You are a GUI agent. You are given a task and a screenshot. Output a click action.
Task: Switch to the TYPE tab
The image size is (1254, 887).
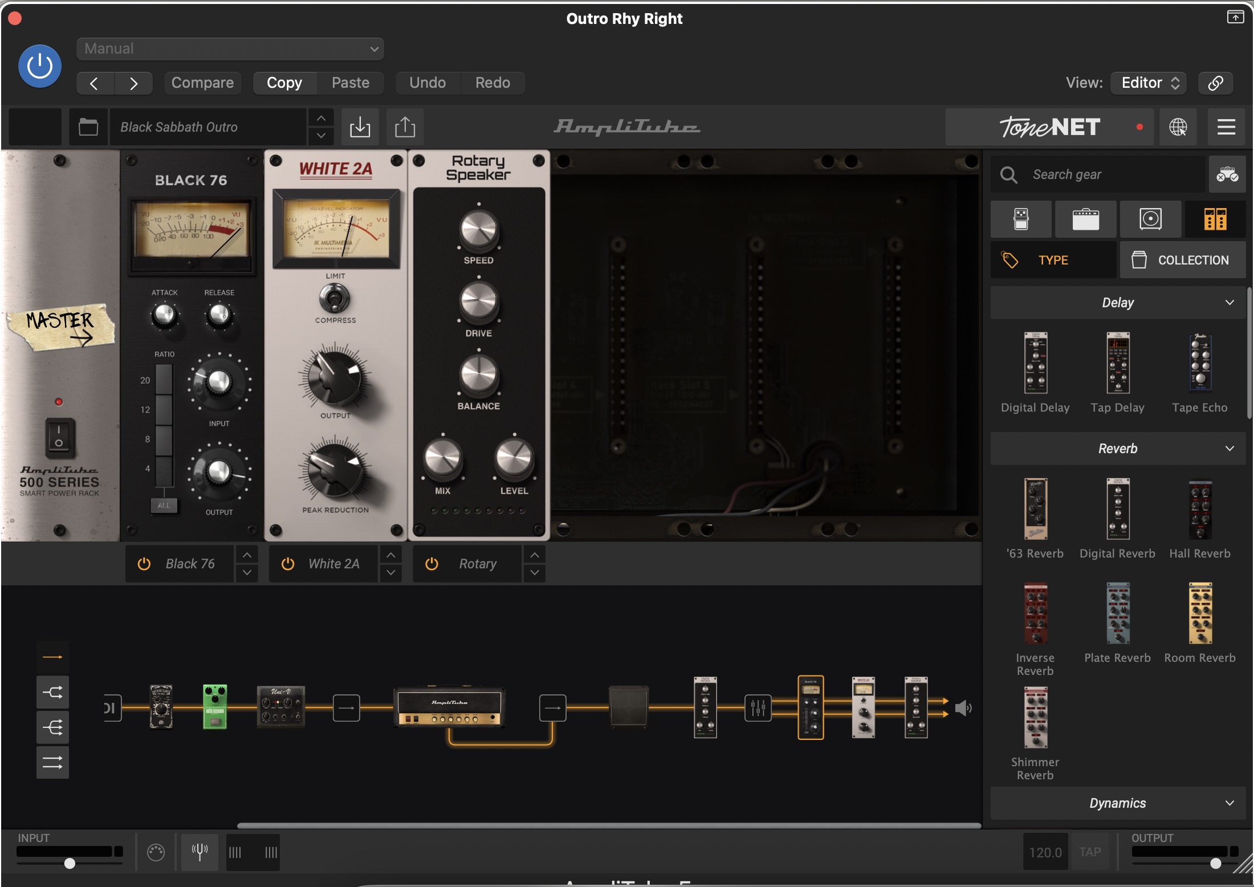1053,260
